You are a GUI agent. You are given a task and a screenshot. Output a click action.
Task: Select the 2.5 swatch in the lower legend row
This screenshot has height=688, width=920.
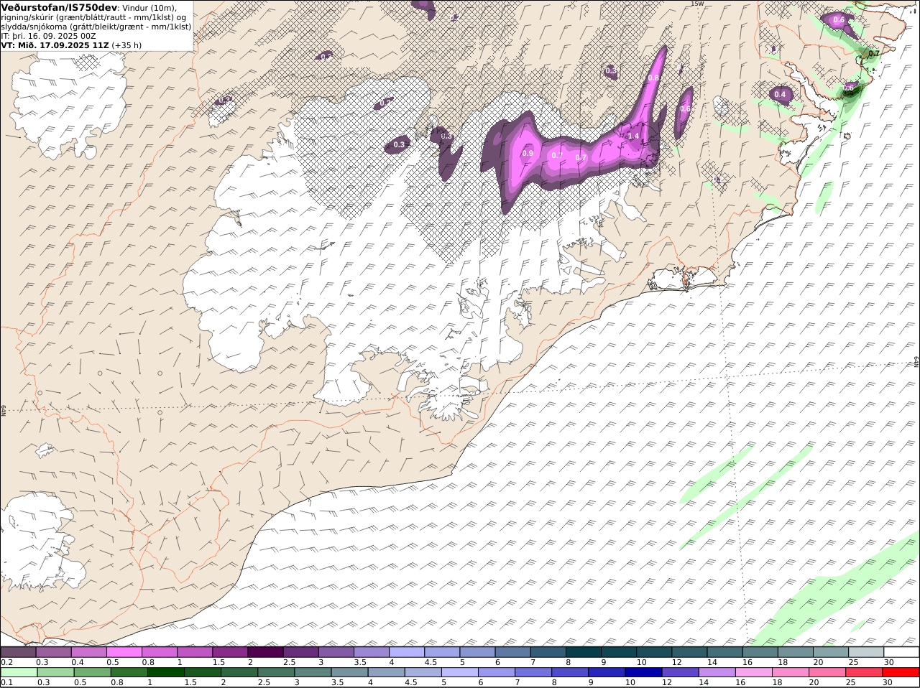pos(276,673)
